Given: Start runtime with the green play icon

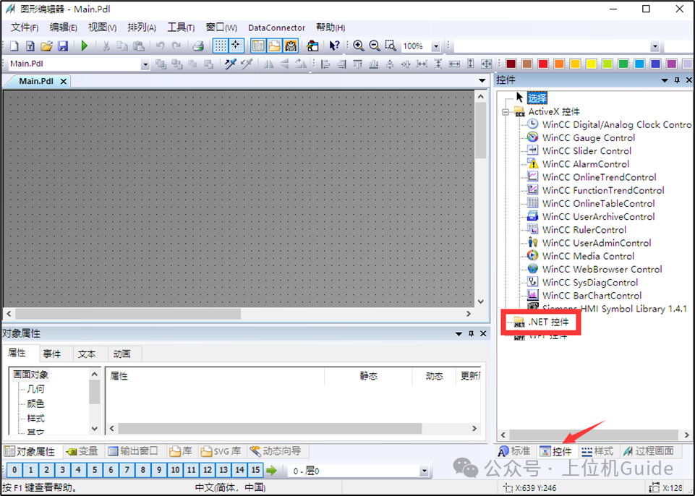Looking at the screenshot, I should (84, 46).
